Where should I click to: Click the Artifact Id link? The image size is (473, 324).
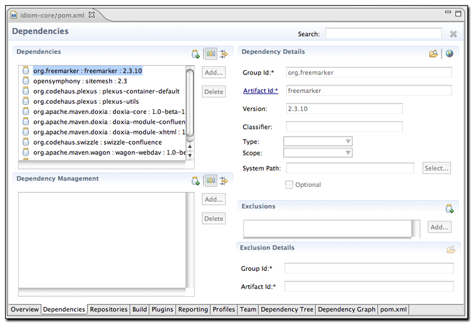pos(260,91)
